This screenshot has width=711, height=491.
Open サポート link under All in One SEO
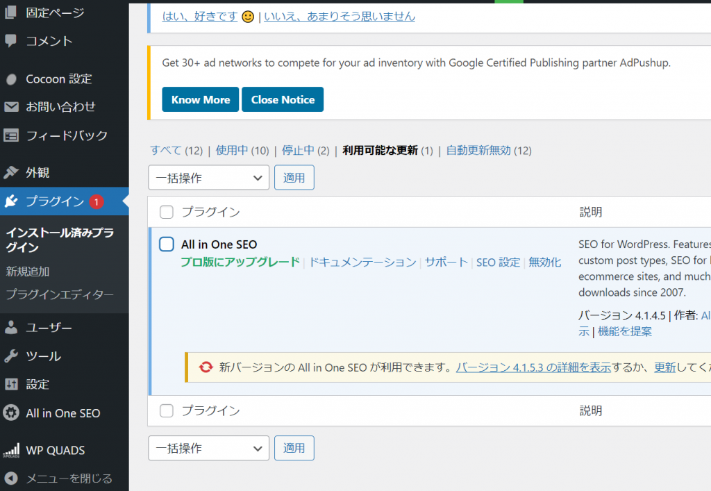click(446, 262)
